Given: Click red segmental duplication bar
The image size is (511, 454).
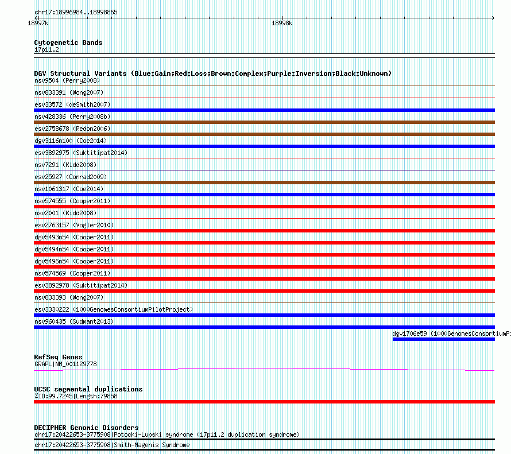Looking at the screenshot, I should coord(264,402).
